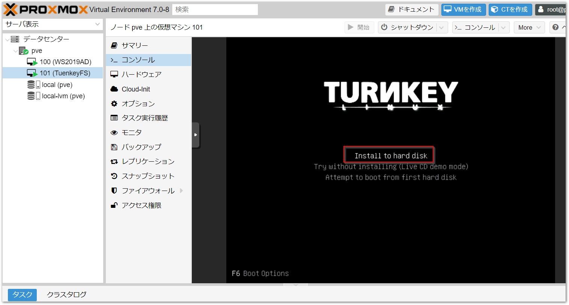Open the More dropdown menu
This screenshot has width=569, height=305.
[x=529, y=27]
